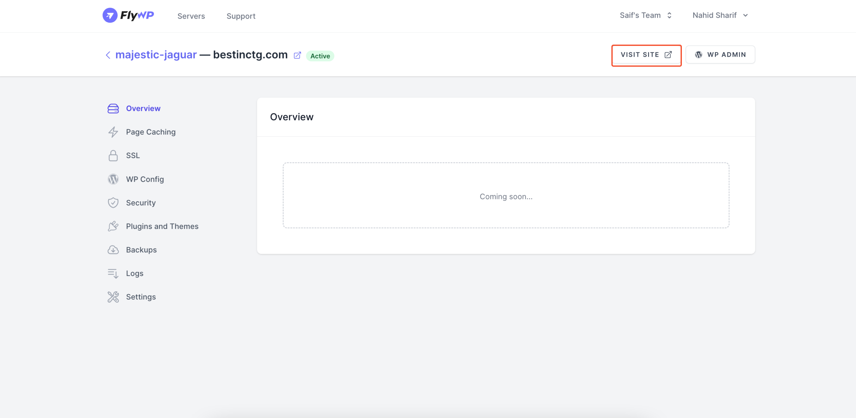
Task: Expand the Saif's Team switcher
Action: click(x=646, y=15)
